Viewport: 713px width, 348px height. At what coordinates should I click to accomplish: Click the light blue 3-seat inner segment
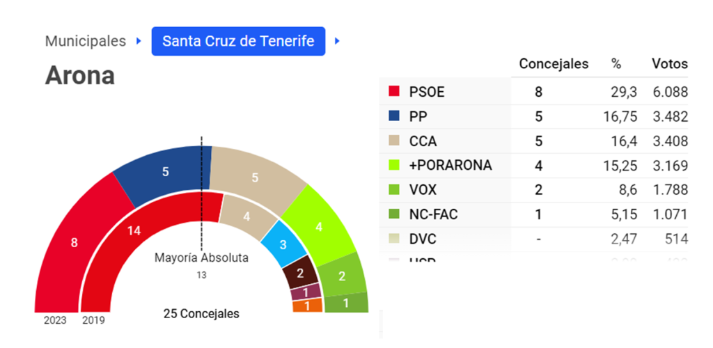pyautogui.click(x=284, y=244)
